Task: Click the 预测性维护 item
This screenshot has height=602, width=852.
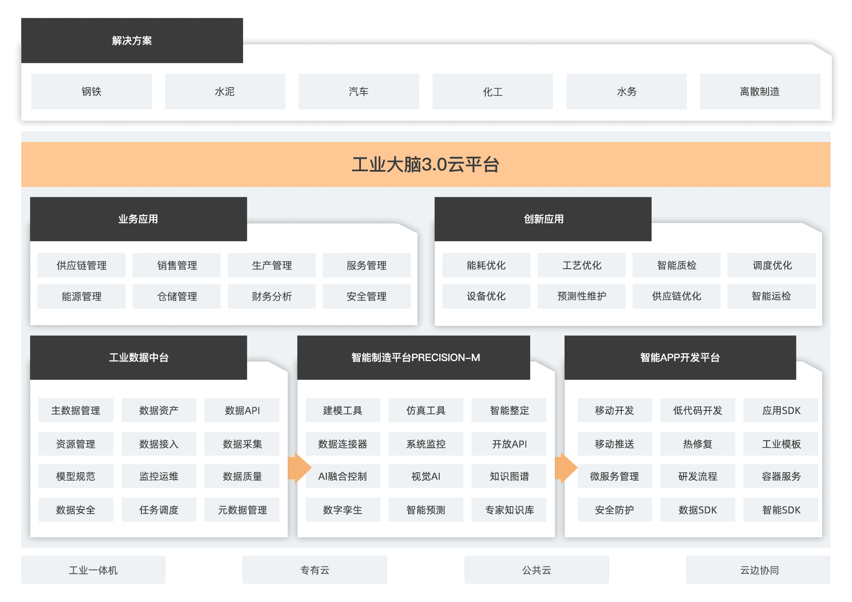Action: point(581,296)
